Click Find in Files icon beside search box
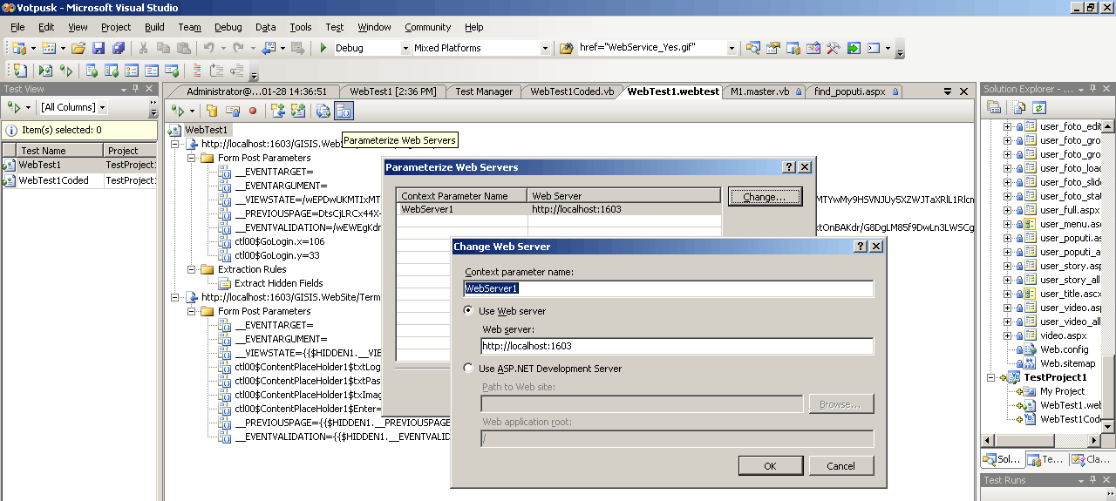This screenshot has width=1116, height=501. 566,48
